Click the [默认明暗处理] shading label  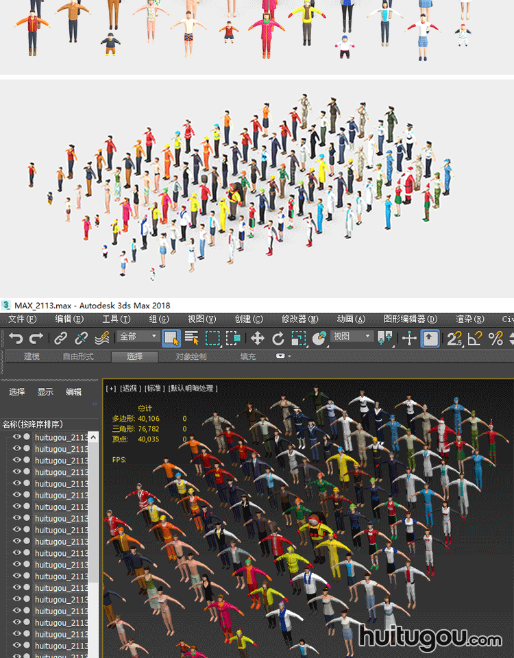[193, 389]
